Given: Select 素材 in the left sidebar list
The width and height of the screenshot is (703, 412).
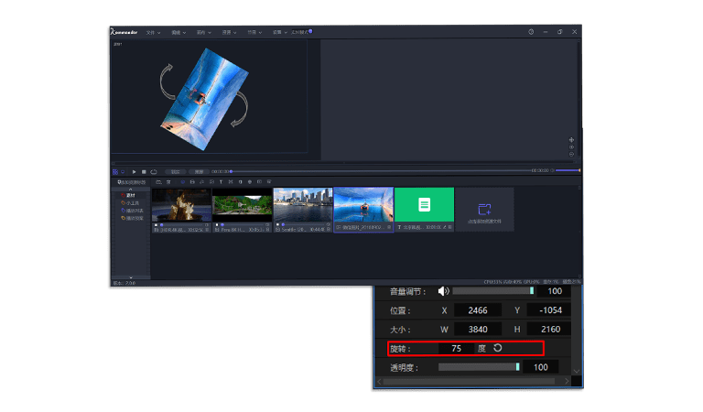Looking at the screenshot, I should pos(130,195).
